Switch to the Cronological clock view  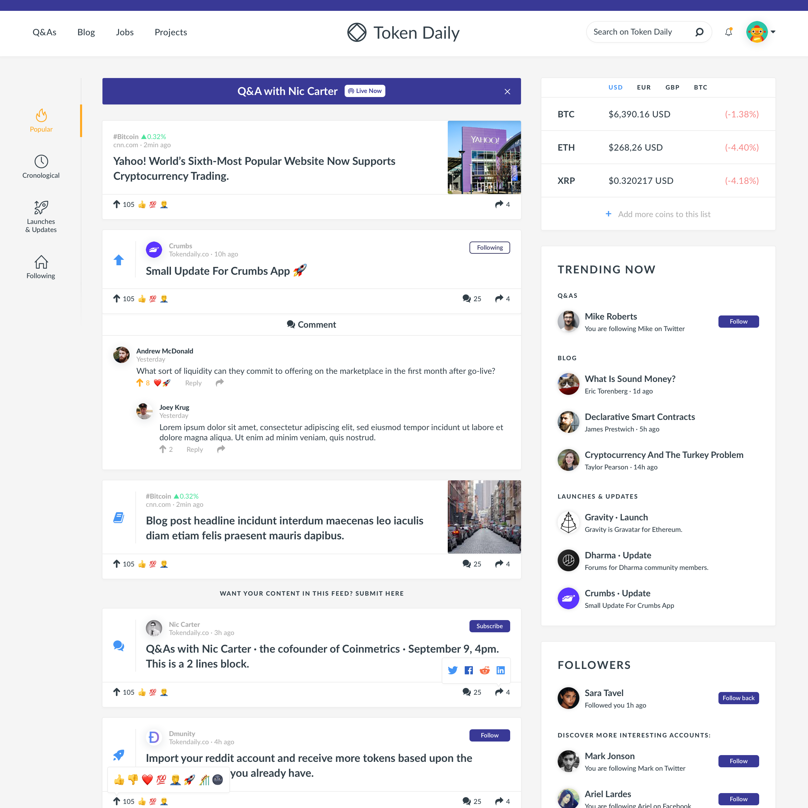coord(41,167)
